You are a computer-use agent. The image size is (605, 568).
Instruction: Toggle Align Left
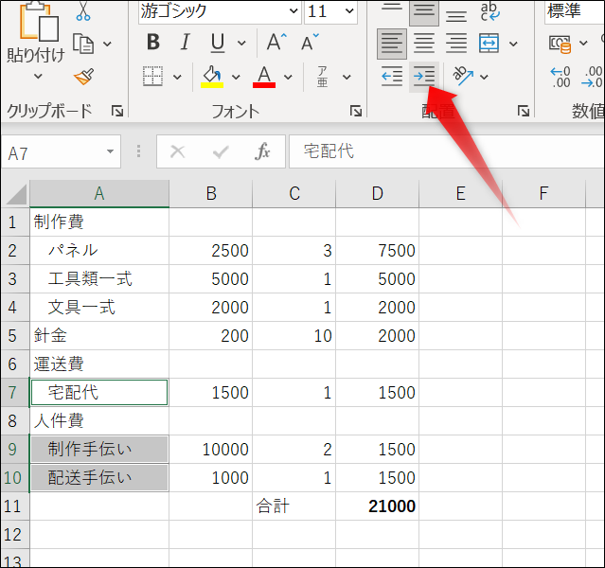pyautogui.click(x=392, y=44)
